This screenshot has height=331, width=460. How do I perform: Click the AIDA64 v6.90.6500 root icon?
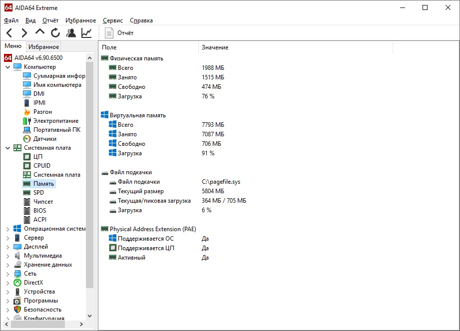point(8,58)
